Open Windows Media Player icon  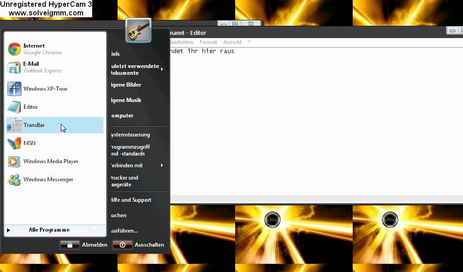pos(14,161)
